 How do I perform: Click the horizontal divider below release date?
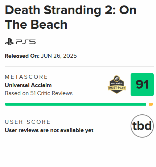tap(79, 66)
